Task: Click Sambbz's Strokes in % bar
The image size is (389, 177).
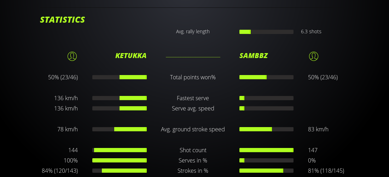Action: pos(266,171)
